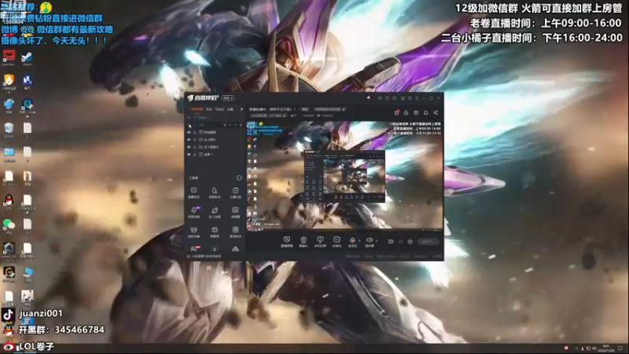Screen dimensions: 629x354
Task: Mute the microphone in bottom toolbar
Action: point(352,242)
